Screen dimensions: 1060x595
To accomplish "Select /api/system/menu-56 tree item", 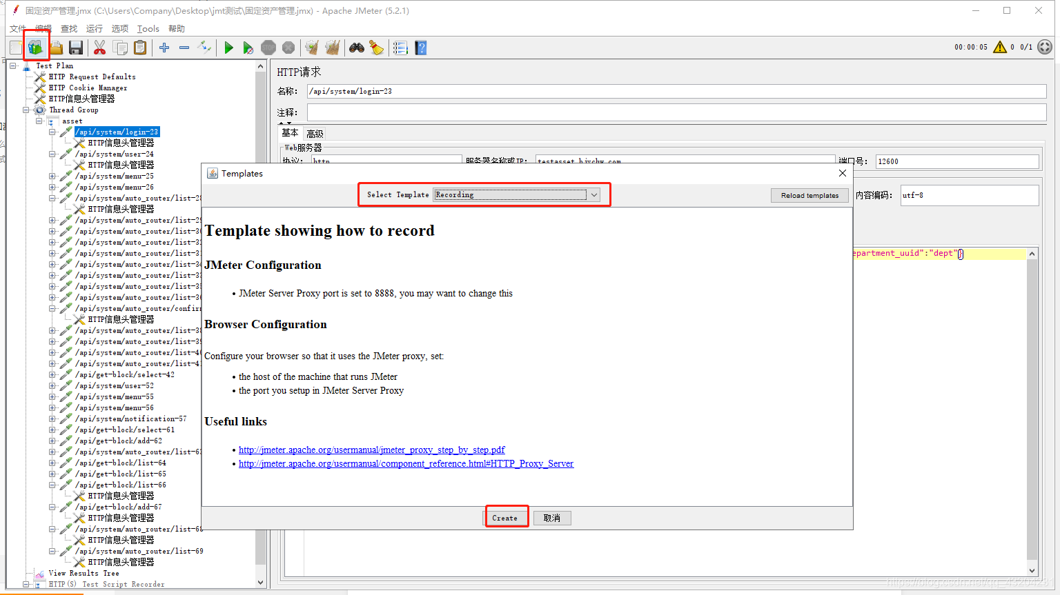I will (115, 407).
